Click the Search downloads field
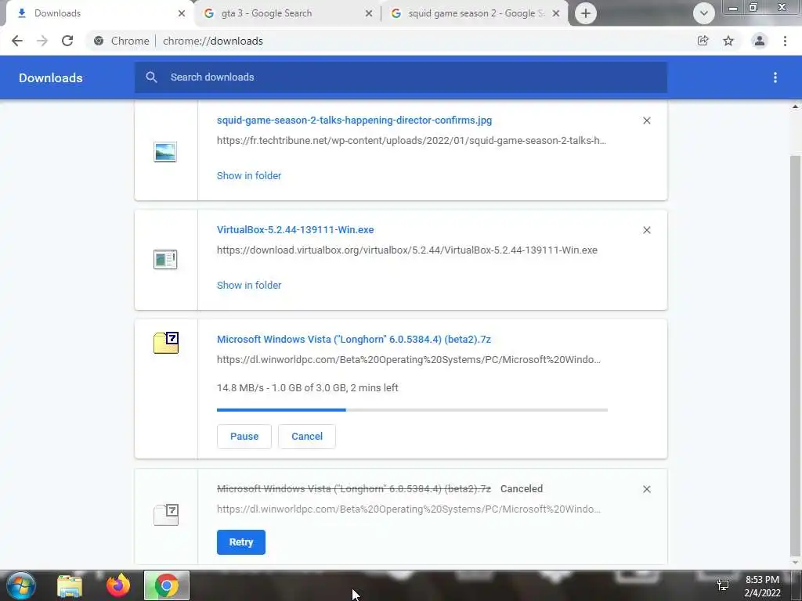 [x=400, y=77]
